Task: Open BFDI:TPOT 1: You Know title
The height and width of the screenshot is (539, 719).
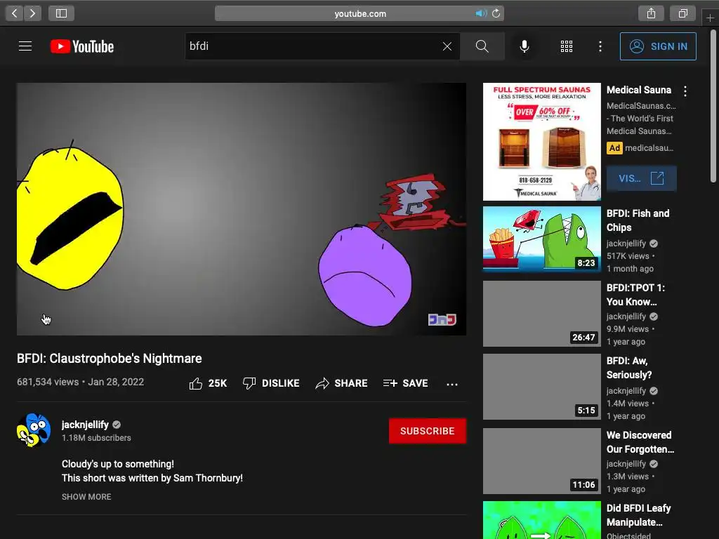Action: coord(635,295)
